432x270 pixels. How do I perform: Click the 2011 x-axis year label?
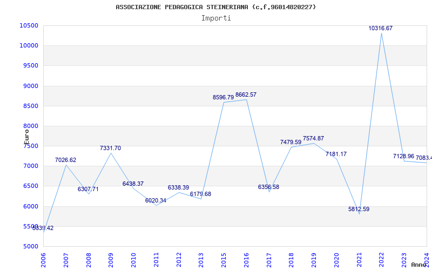coord(156,260)
